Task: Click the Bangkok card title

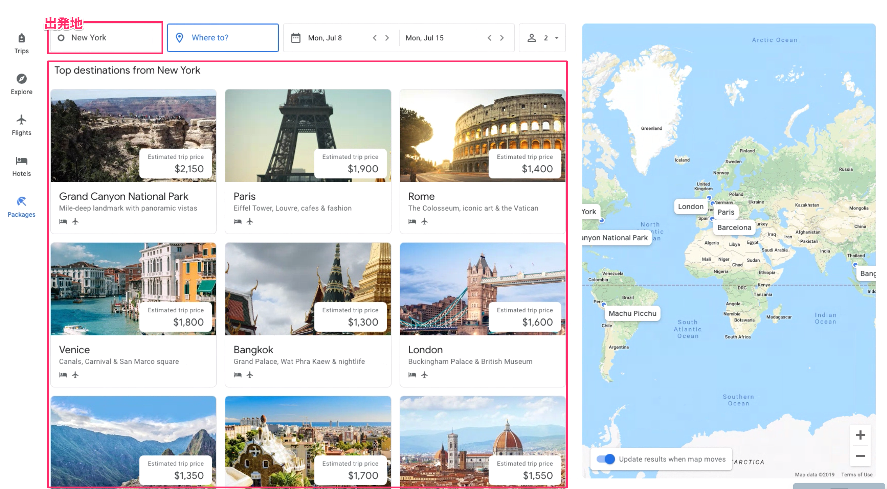Action: click(x=253, y=350)
